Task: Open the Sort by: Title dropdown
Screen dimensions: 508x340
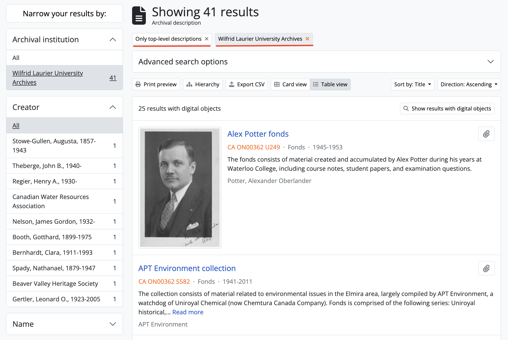Action: pos(412,84)
